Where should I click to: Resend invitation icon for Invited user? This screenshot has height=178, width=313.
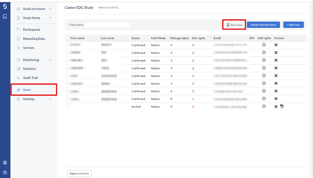pyautogui.click(x=282, y=106)
